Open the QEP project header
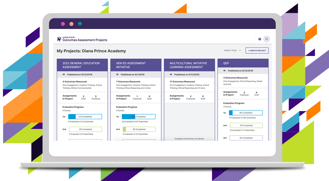This screenshot has width=329, height=181. (x=243, y=63)
